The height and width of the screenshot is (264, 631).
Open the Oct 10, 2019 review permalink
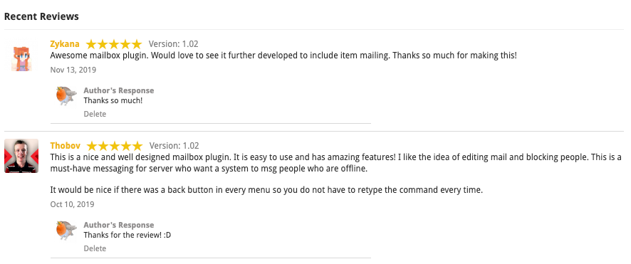(x=73, y=204)
